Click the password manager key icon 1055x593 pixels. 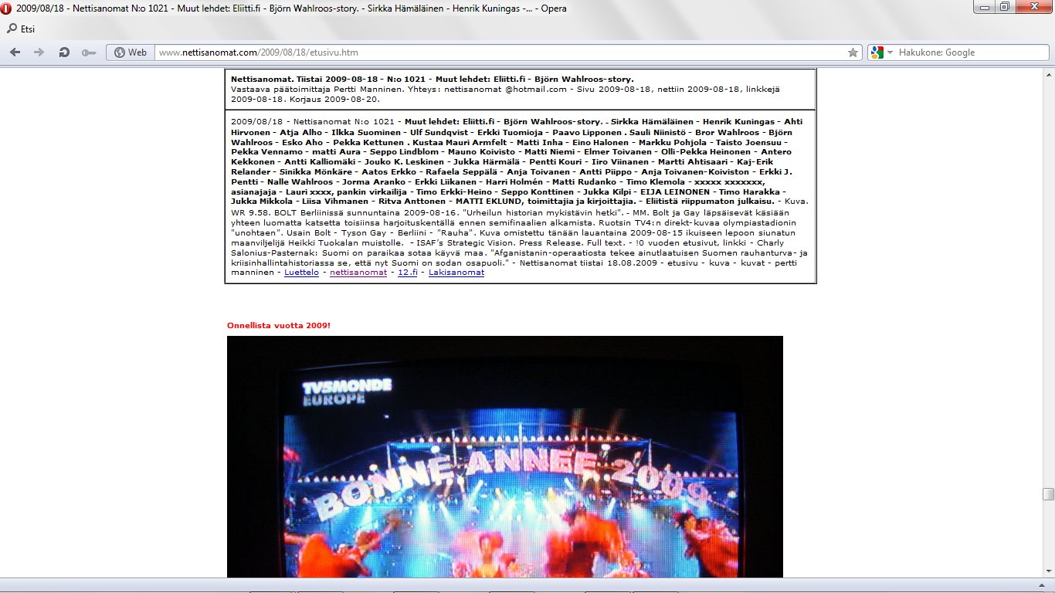88,53
